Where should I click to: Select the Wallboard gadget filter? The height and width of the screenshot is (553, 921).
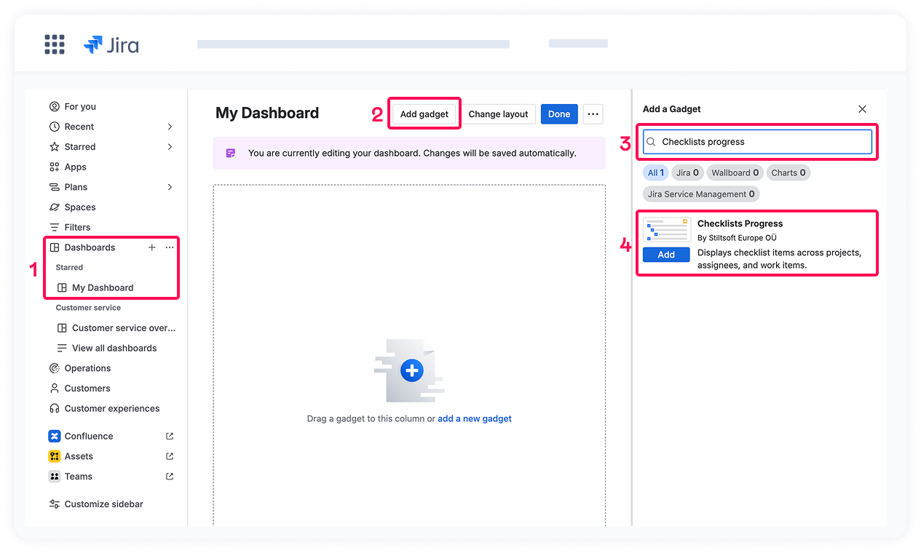(735, 173)
